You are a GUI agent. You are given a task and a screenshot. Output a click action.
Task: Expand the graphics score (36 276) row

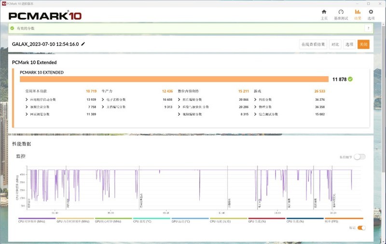(x=256, y=99)
